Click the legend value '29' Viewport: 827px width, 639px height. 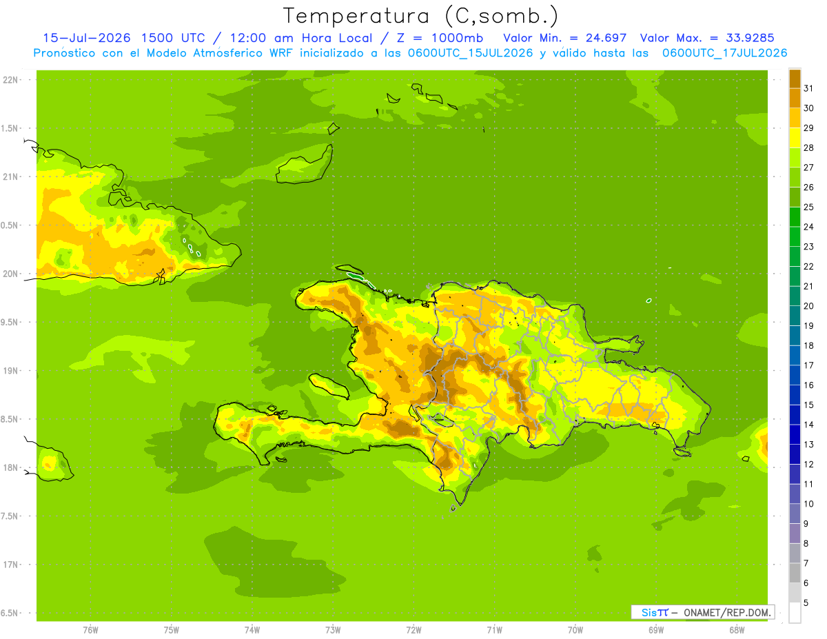pyautogui.click(x=809, y=128)
